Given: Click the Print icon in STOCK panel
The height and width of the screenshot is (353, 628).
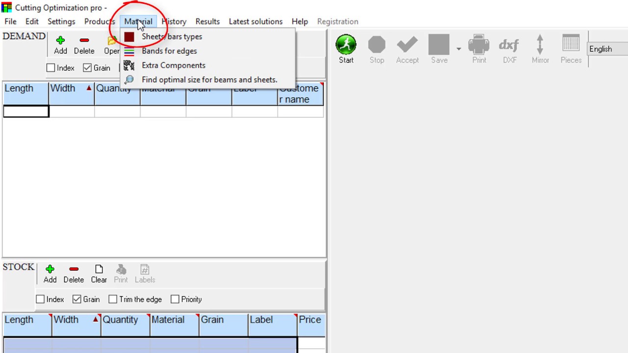Looking at the screenshot, I should (x=121, y=269).
